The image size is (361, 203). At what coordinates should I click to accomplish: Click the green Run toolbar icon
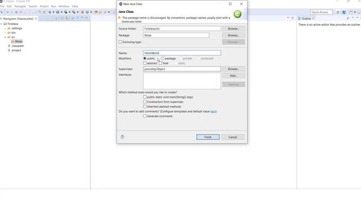(x=58, y=12)
